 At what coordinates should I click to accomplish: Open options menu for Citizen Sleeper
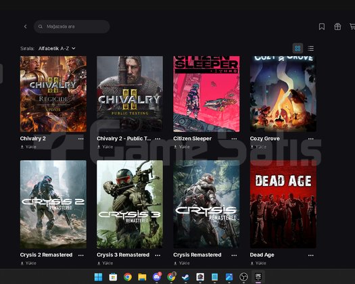pos(234,139)
